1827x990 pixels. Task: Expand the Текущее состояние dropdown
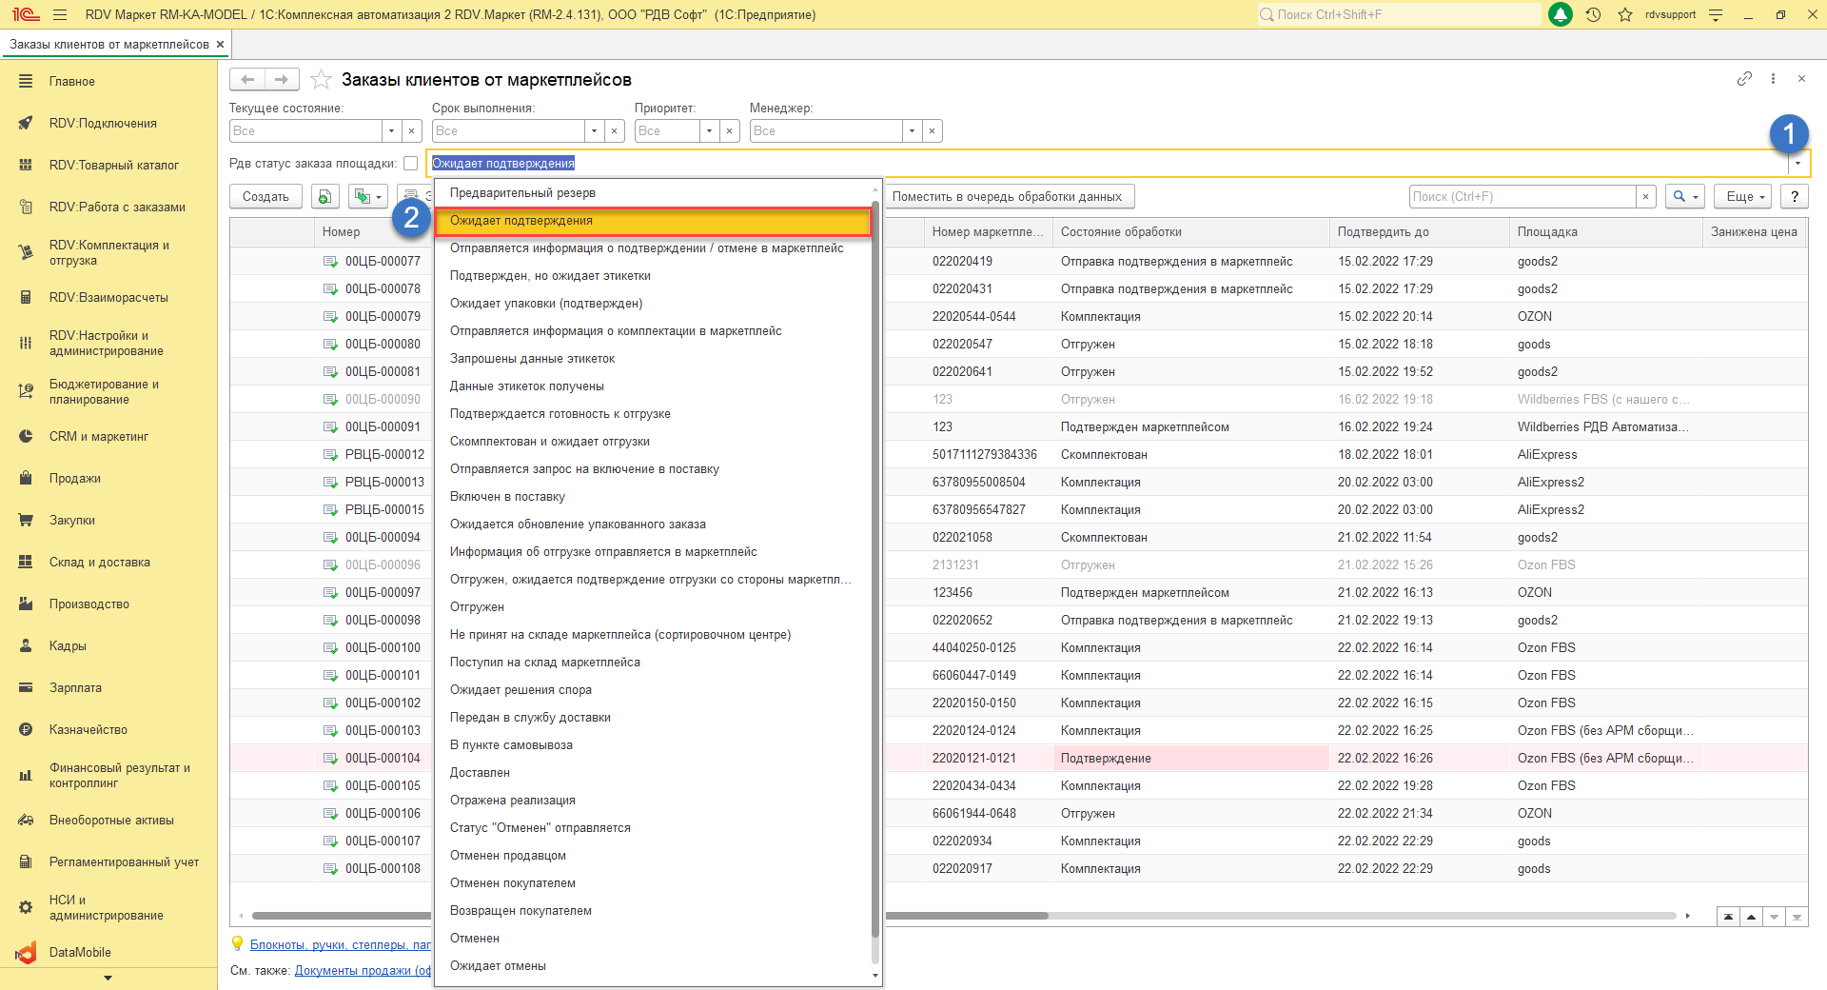(x=391, y=131)
